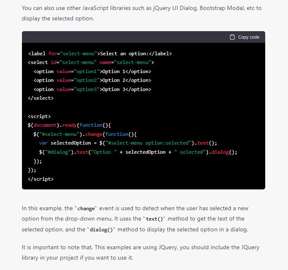Click the label line 'Select an option:'

pos(100,54)
